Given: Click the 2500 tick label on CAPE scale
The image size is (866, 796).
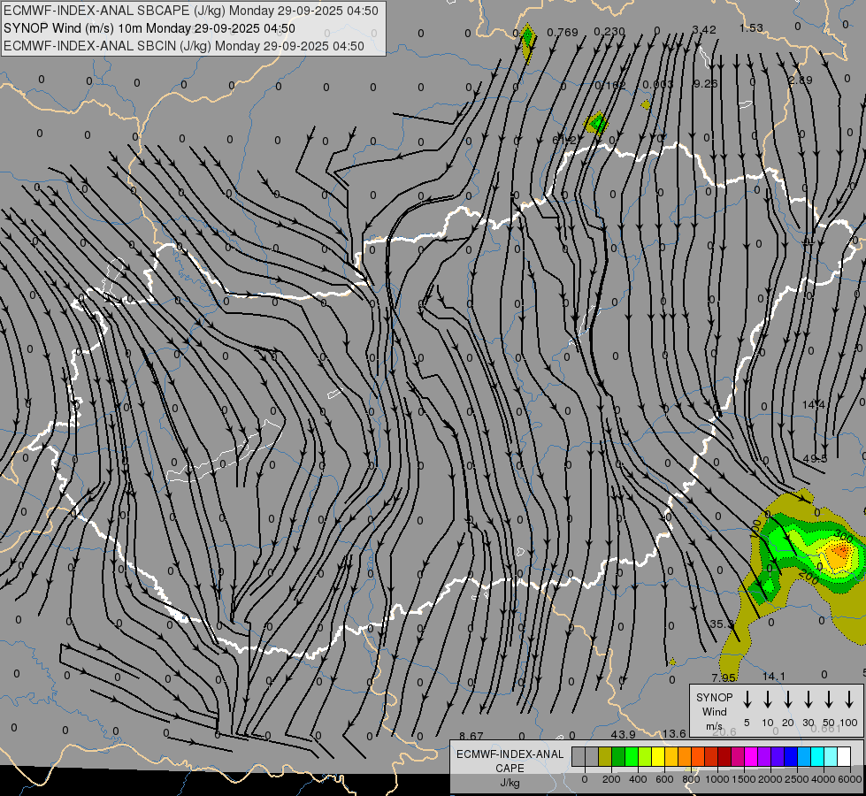Looking at the screenshot, I should pyautogui.click(x=796, y=779).
